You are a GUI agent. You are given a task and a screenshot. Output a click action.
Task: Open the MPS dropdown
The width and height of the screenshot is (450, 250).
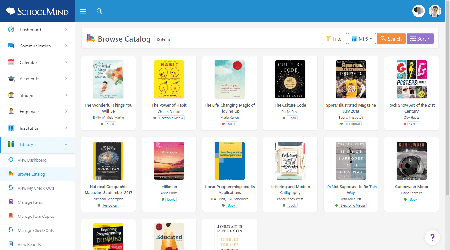pyautogui.click(x=362, y=39)
